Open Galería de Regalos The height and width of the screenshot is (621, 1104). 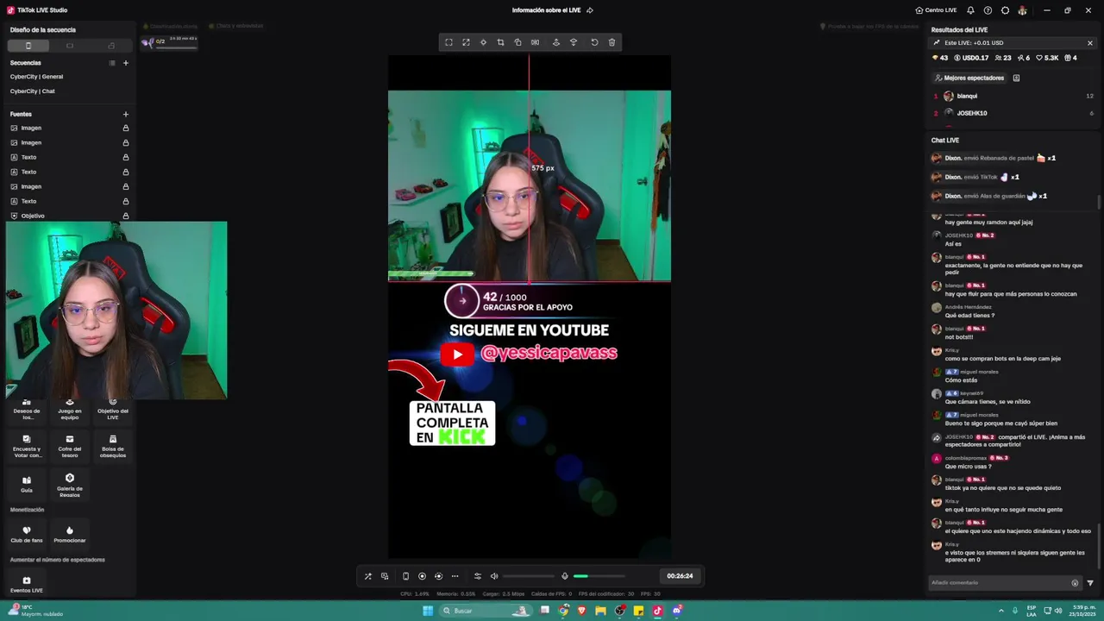70,485
